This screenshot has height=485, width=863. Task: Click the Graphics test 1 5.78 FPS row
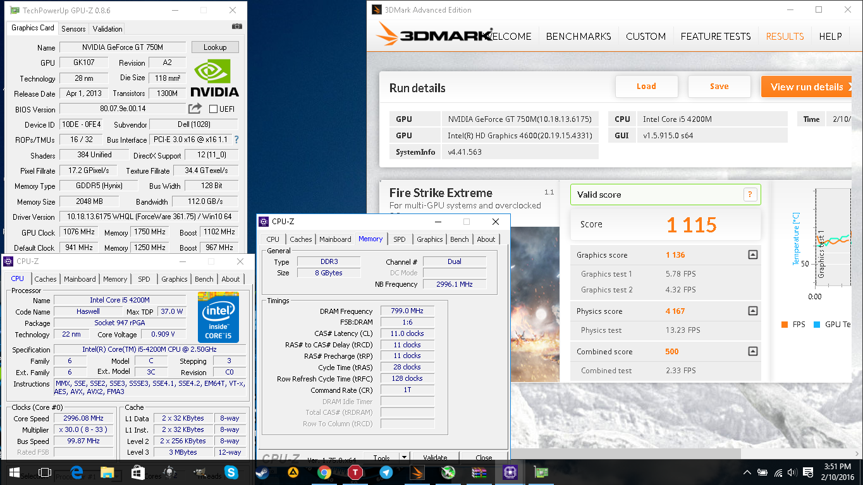666,274
